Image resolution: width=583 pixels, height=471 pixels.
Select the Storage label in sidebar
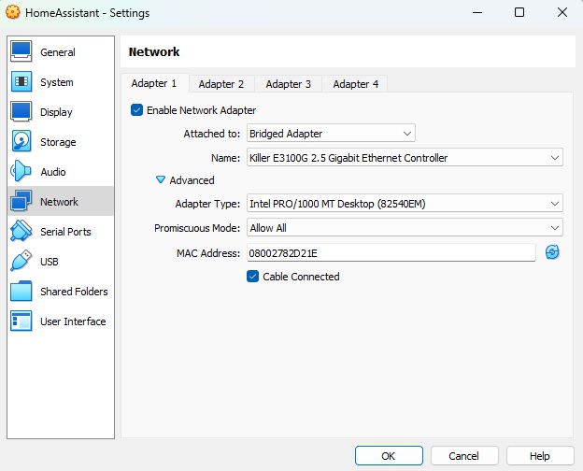[x=58, y=142]
